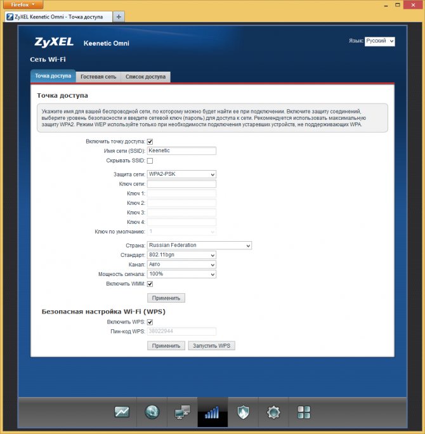Open 'Защита сети' WPA2-PSK dropdown
This screenshot has width=425, height=434.
[x=181, y=174]
